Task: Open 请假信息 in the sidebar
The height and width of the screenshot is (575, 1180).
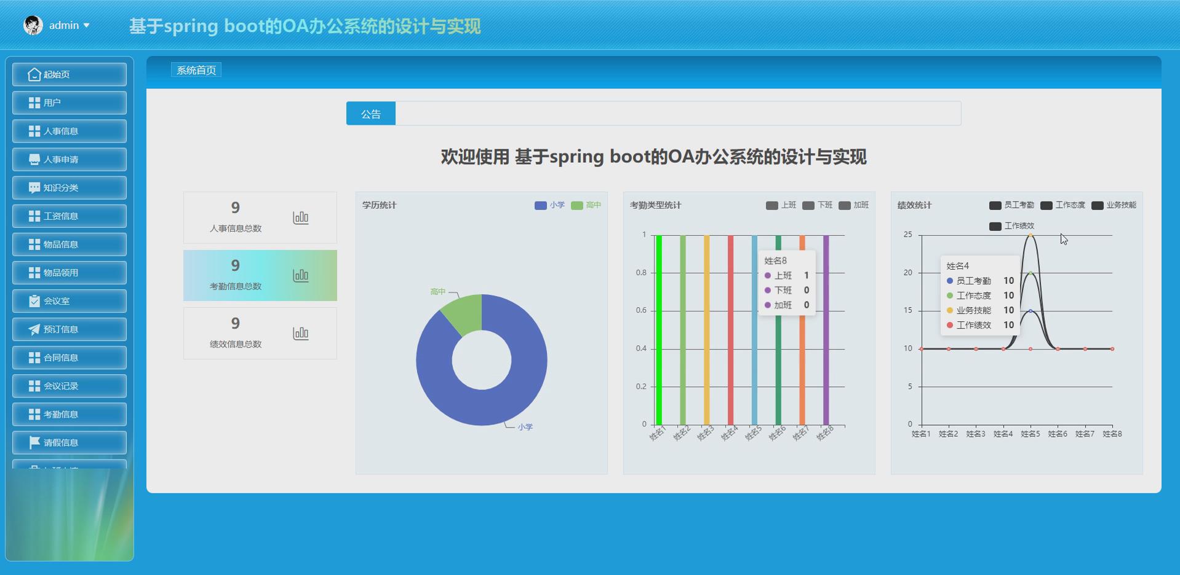Action: click(x=70, y=442)
